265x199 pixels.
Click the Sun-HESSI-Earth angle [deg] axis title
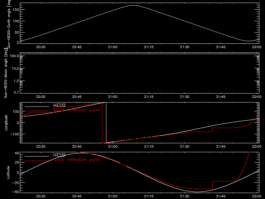click(x=9, y=24)
